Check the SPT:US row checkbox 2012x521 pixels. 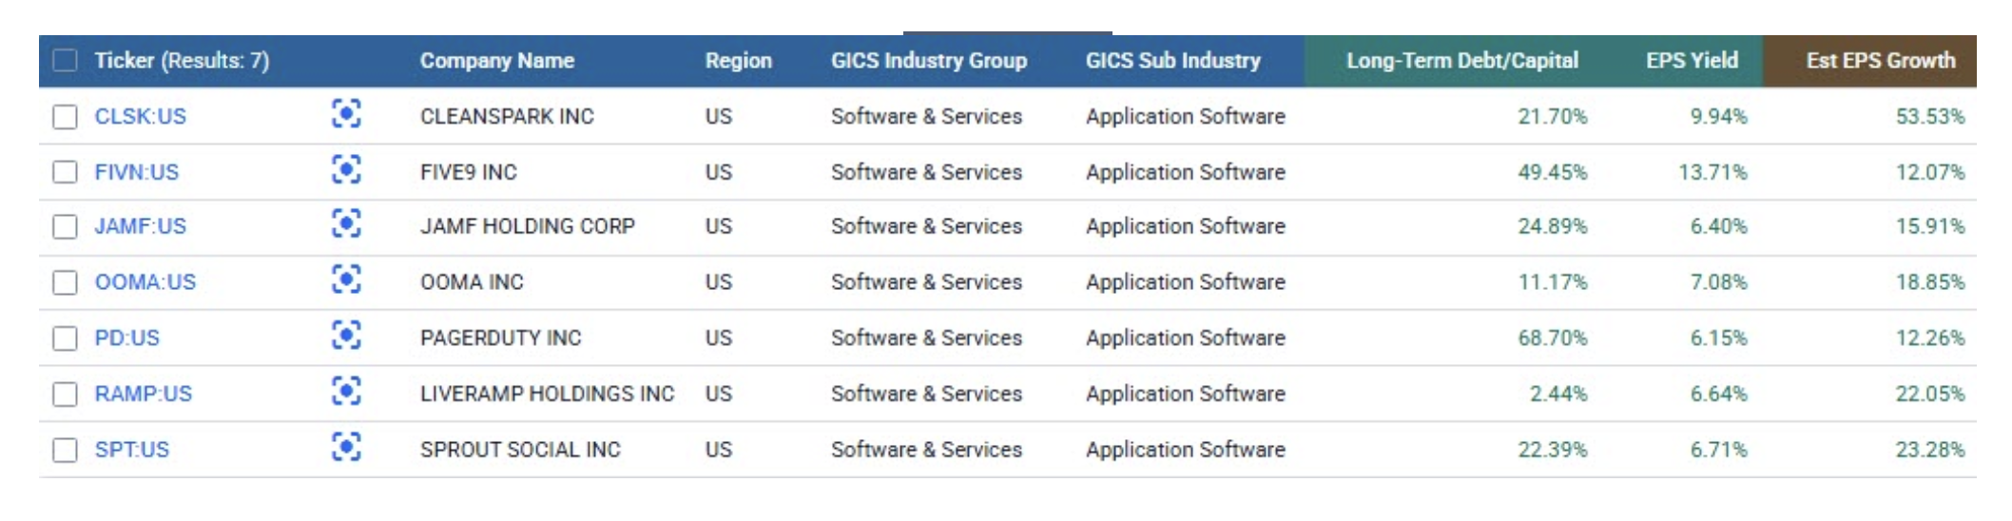pyautogui.click(x=65, y=450)
